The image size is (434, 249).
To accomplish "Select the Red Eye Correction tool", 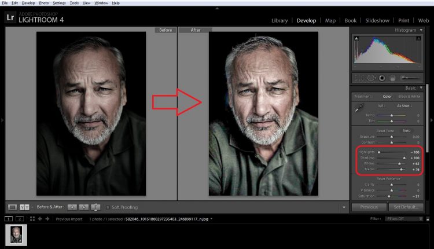I will point(381,78).
